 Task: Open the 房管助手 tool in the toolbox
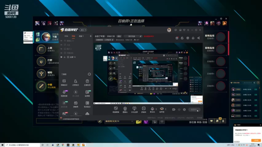coord(76,83)
